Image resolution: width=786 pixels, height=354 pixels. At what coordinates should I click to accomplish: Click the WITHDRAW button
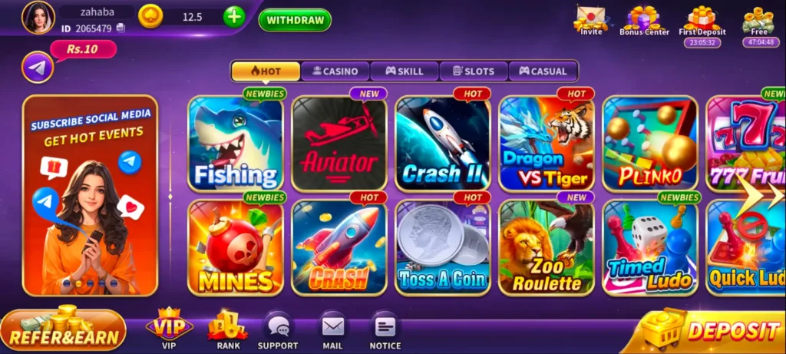click(295, 20)
